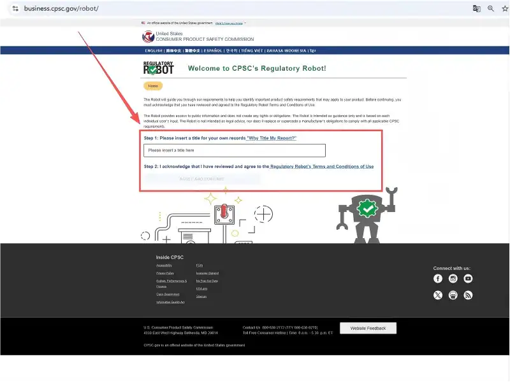Screen dimensions: 510x382
Task: Open the FOIA footer link
Action: pyautogui.click(x=200, y=265)
